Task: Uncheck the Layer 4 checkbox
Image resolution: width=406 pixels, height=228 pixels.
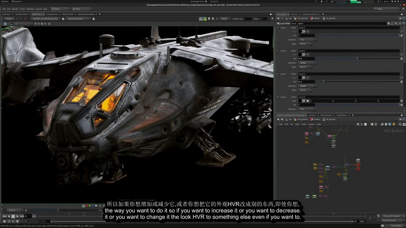Action: pyautogui.click(x=278, y=97)
